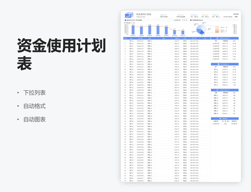Click the blue 预算金额 legend marker above bar chart
The image size is (251, 192).
pyautogui.click(x=125, y=23)
